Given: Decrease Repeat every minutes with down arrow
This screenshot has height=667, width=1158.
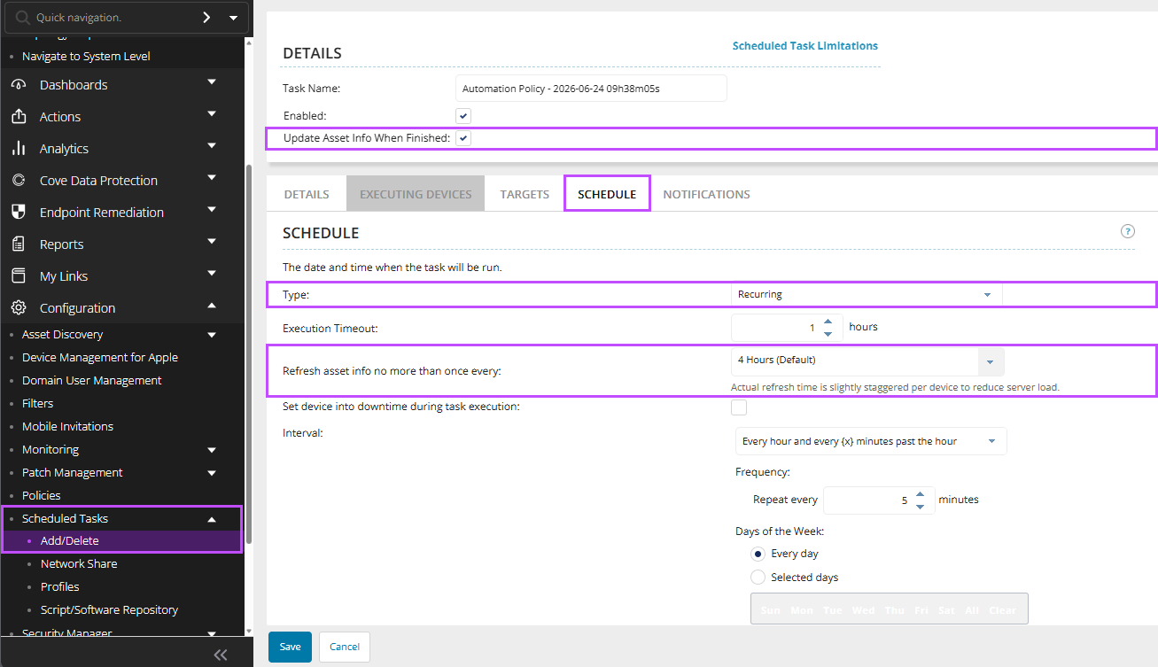Looking at the screenshot, I should [x=920, y=507].
